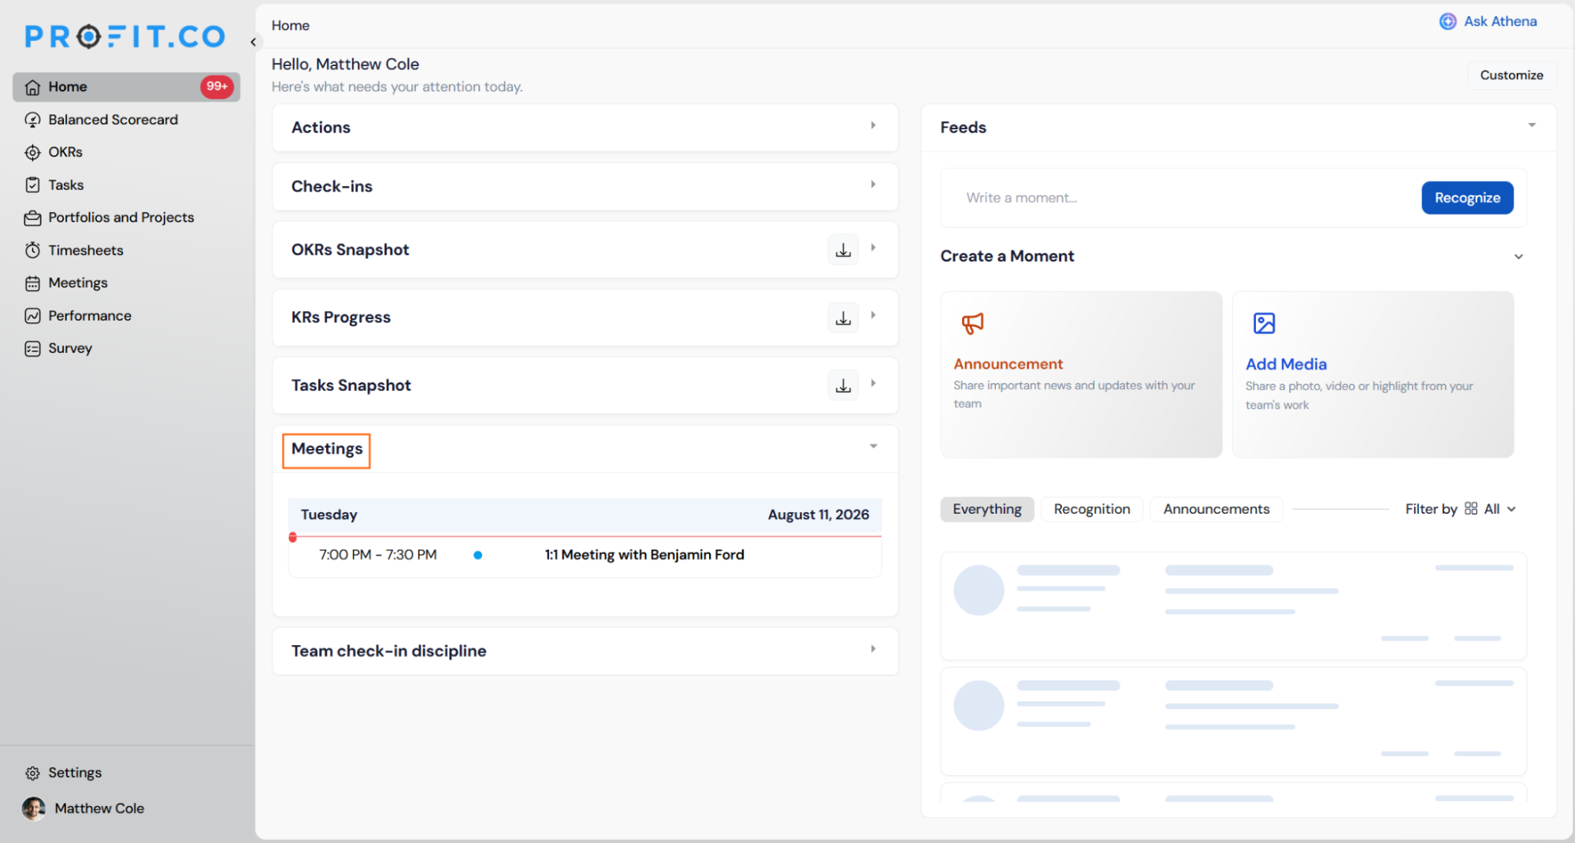Click the Ask Athena AI icon
This screenshot has height=843, width=1575.
[1448, 21]
